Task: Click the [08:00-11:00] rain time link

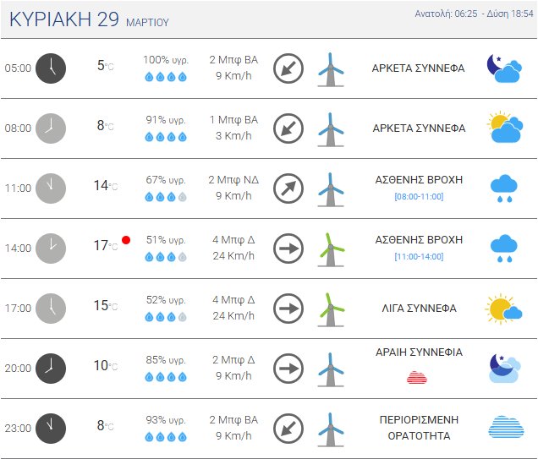Action: [x=419, y=197]
